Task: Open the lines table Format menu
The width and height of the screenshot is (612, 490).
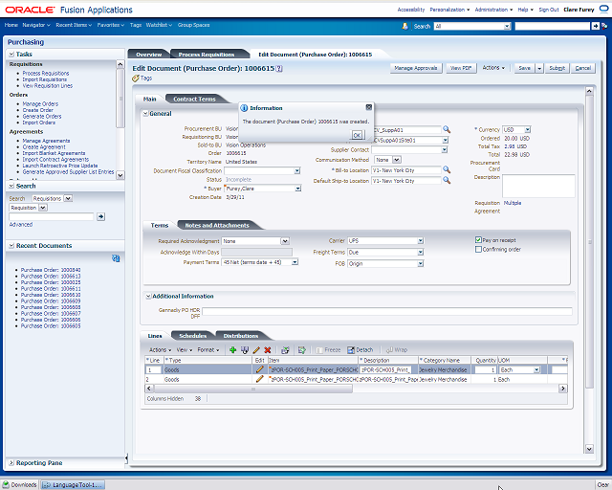Action: click(x=208, y=350)
